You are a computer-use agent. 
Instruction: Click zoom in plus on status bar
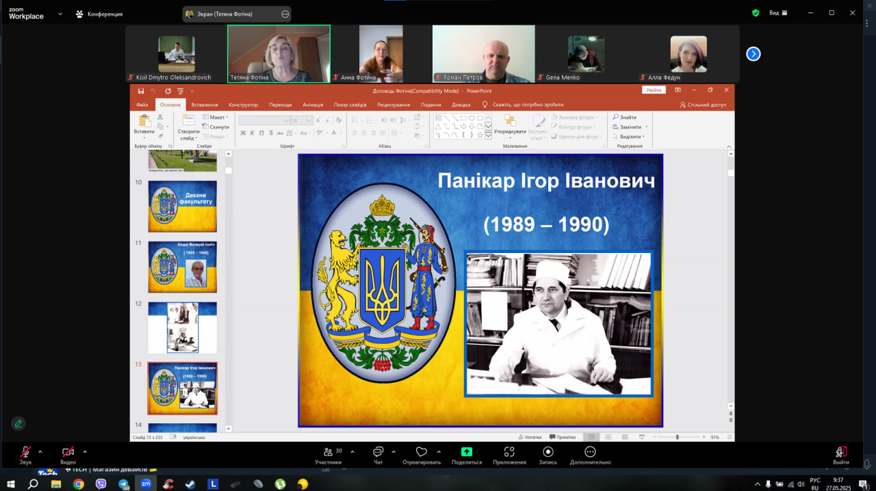click(703, 437)
